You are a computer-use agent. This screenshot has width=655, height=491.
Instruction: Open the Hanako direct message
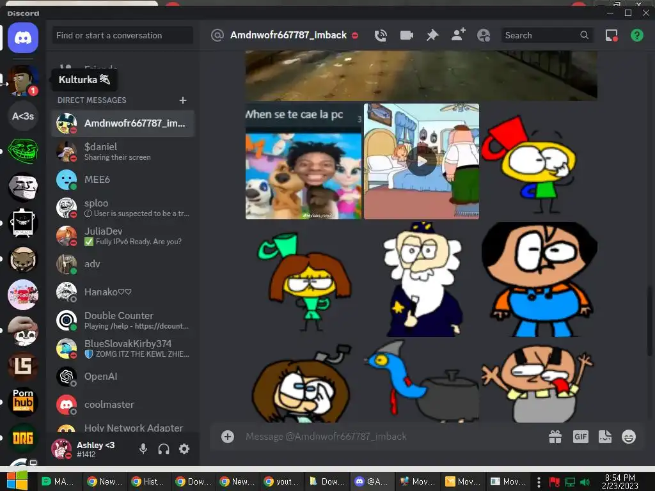[x=123, y=292]
